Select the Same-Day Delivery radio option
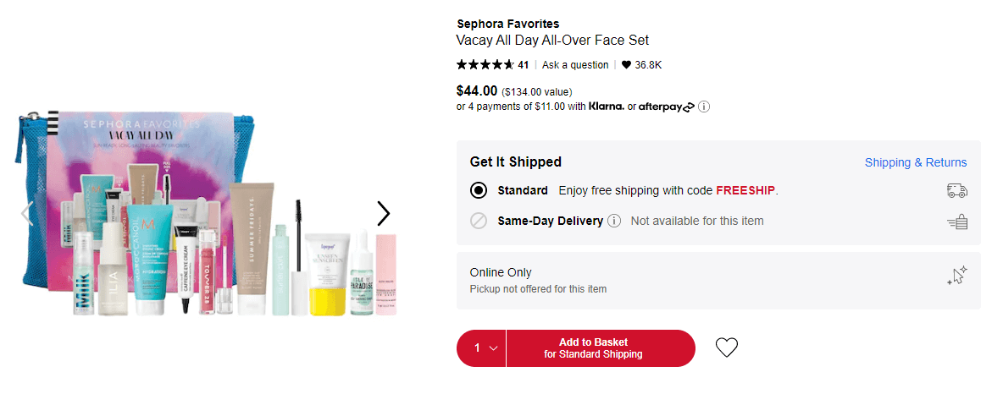 click(x=479, y=221)
